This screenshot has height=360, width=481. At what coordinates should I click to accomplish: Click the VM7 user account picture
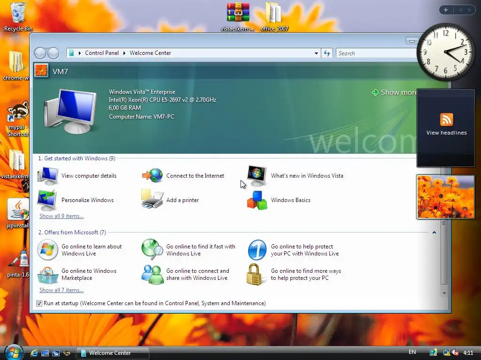click(41, 71)
